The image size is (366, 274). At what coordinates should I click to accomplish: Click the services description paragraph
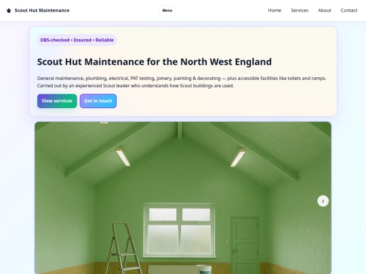(x=182, y=82)
